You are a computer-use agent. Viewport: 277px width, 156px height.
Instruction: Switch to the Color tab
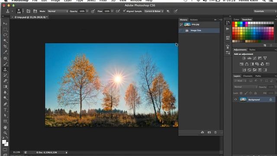236,19
